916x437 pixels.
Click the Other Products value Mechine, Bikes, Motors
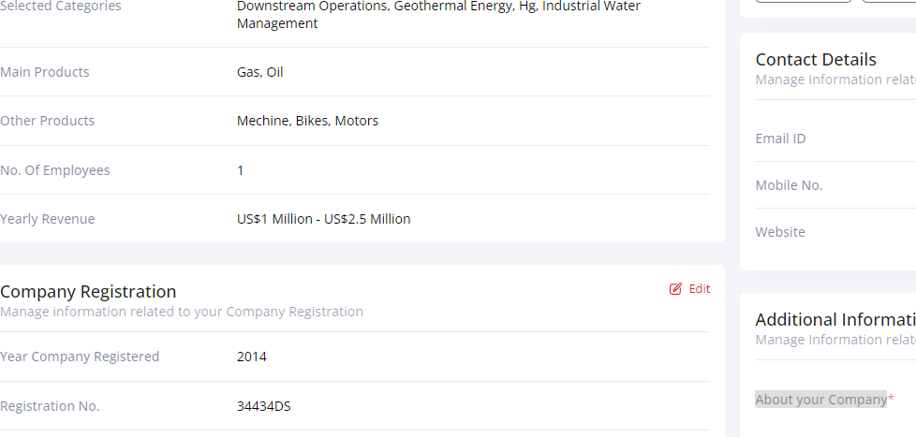(307, 121)
